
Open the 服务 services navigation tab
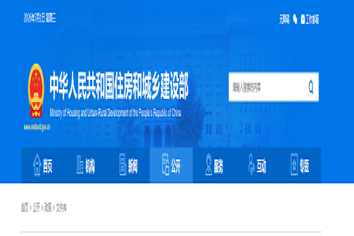point(214,165)
